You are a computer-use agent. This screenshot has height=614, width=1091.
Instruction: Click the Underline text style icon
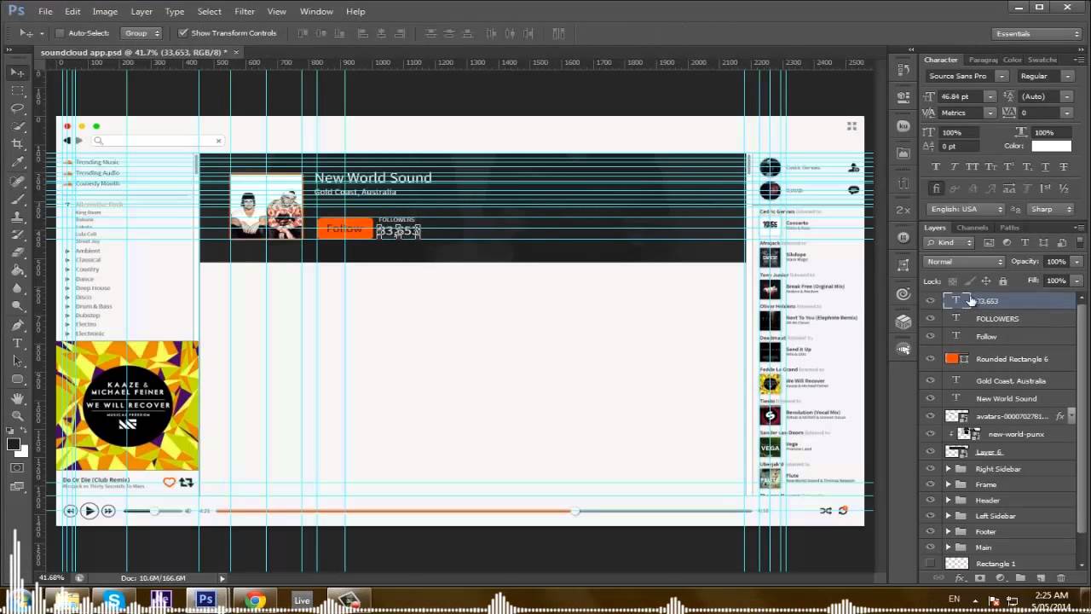1045,167
